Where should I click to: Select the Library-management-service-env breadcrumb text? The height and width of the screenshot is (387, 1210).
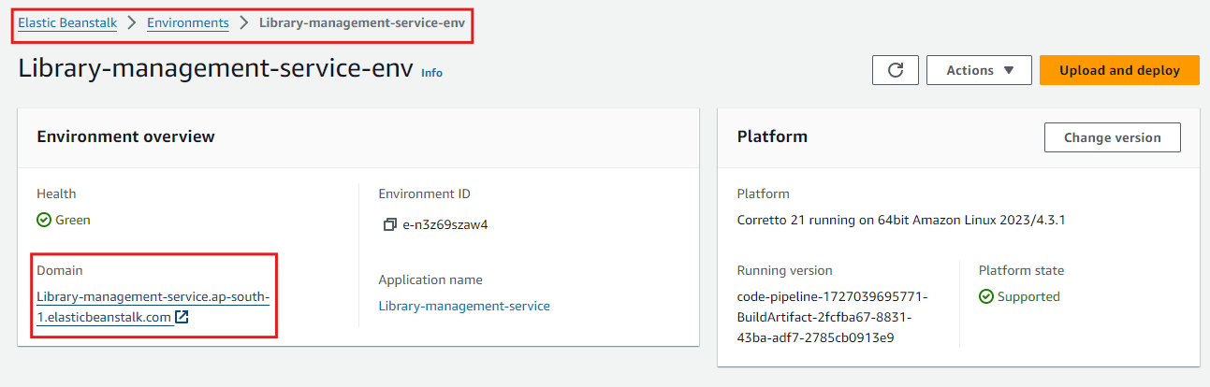(x=361, y=22)
